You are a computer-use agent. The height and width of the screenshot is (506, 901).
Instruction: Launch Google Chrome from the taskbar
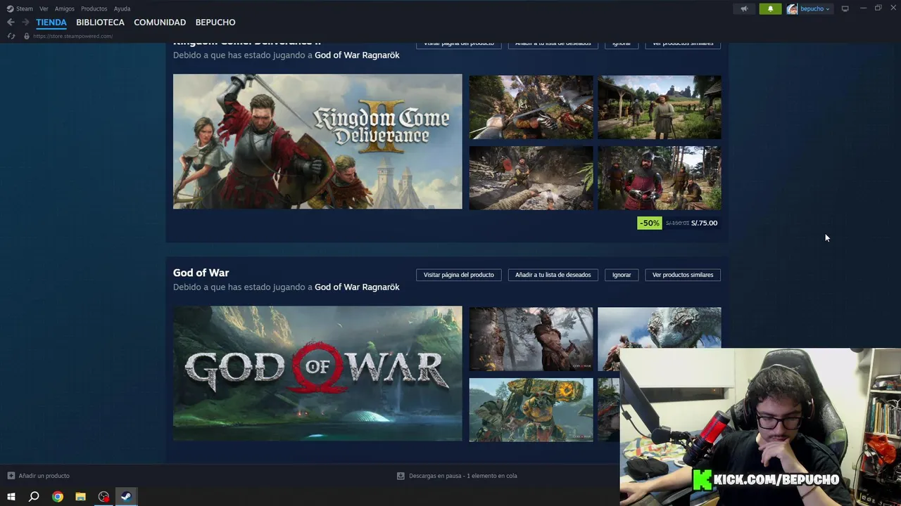click(58, 496)
